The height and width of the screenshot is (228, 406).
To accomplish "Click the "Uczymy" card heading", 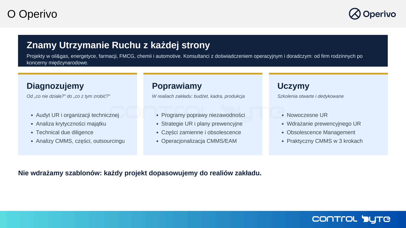I will point(293,86).
